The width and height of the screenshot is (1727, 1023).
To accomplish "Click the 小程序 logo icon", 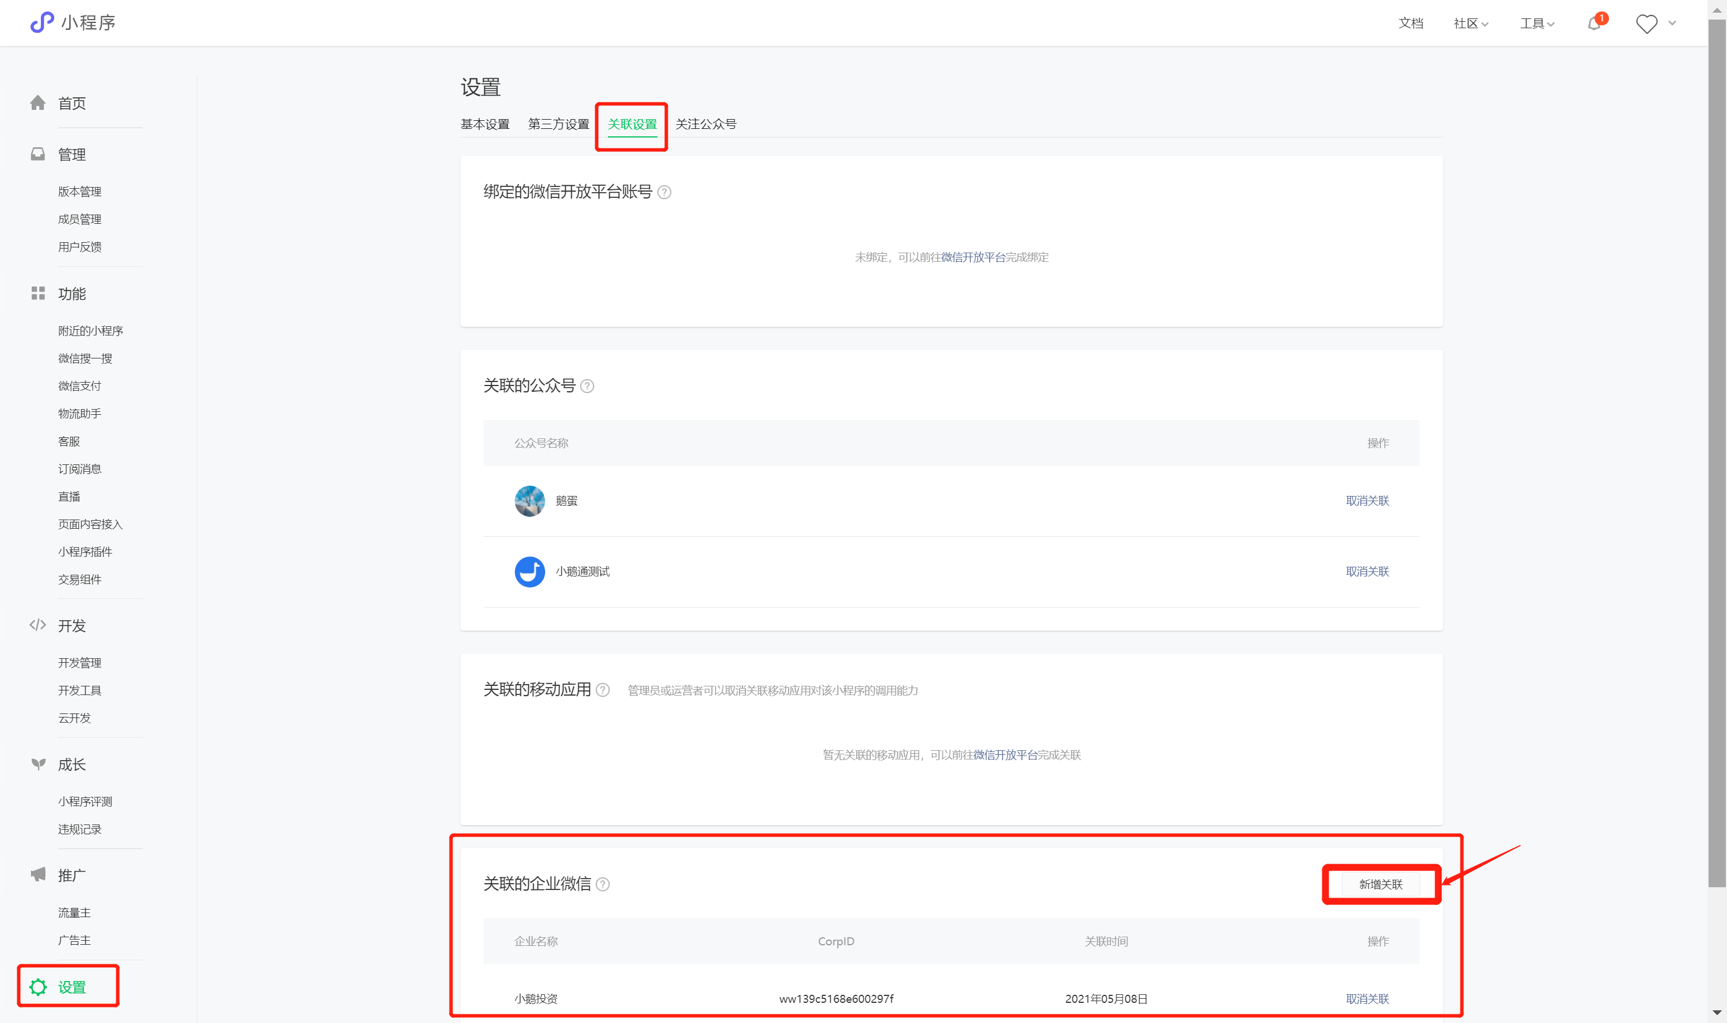I will tap(41, 22).
